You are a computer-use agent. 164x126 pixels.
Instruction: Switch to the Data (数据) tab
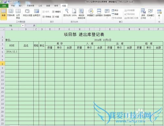pos(48,6)
